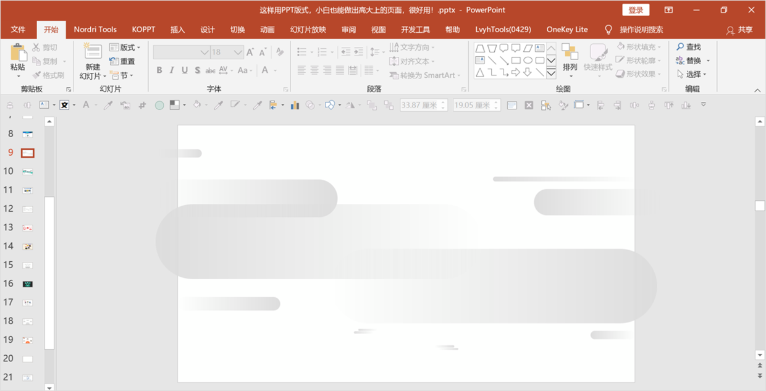Collapse the ribbon with the caret arrow
This screenshot has width=766, height=391.
[757, 90]
